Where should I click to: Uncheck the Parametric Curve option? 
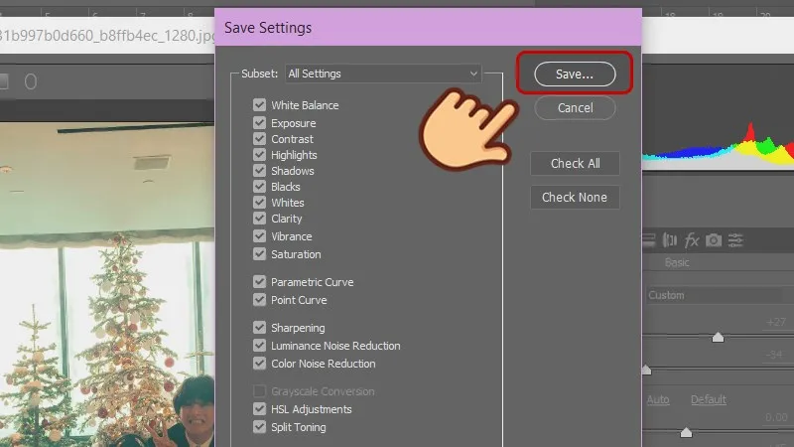click(x=260, y=282)
